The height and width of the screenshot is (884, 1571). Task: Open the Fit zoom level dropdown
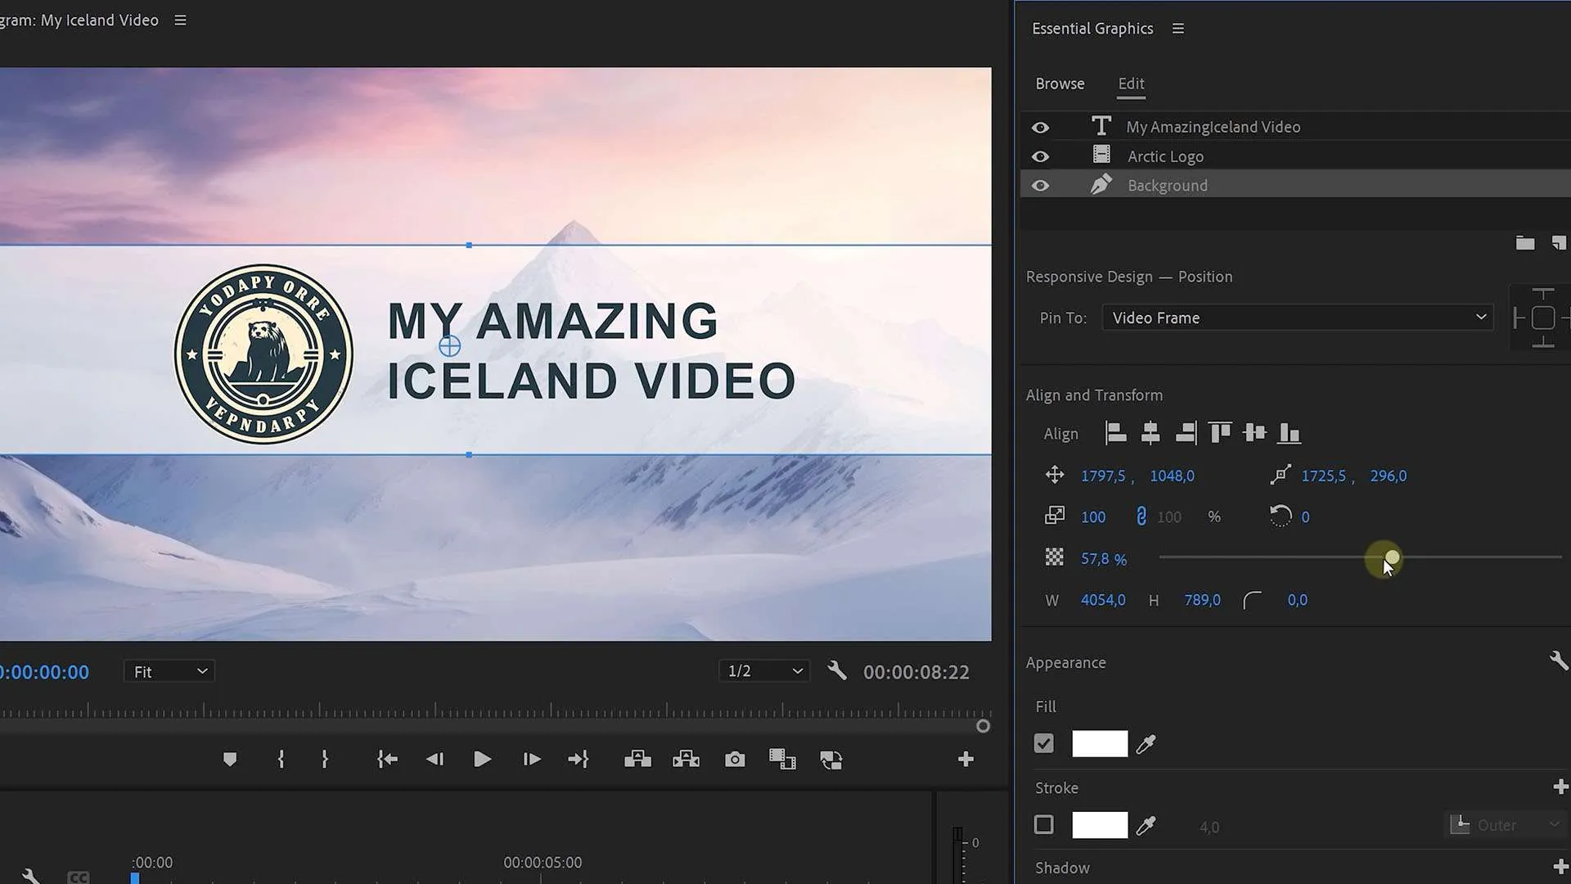point(169,671)
